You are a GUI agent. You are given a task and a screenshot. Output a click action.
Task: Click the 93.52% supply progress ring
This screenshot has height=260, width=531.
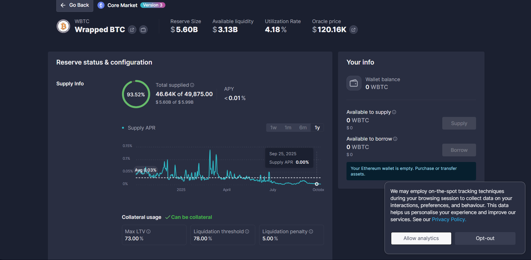click(136, 94)
